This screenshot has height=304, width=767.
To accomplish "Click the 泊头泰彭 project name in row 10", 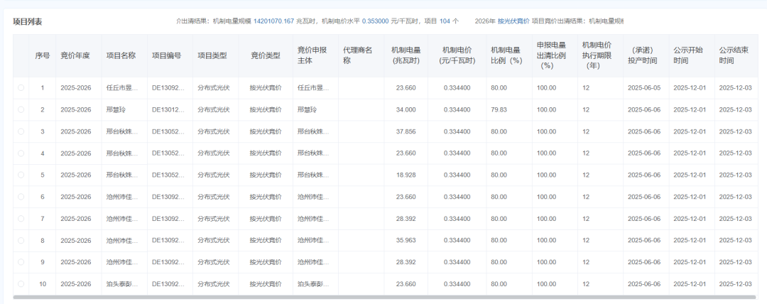I will [122, 284].
